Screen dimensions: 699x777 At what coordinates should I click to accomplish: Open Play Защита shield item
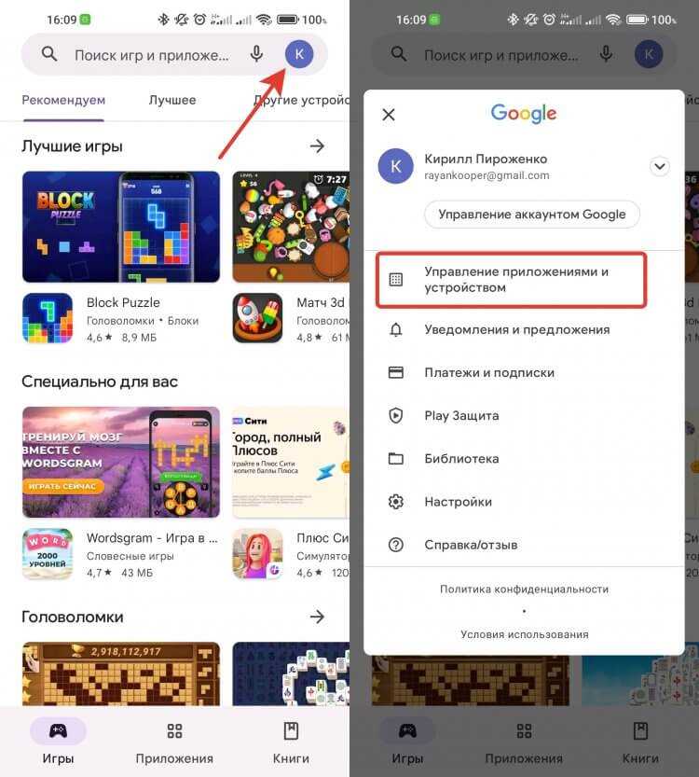click(x=524, y=415)
